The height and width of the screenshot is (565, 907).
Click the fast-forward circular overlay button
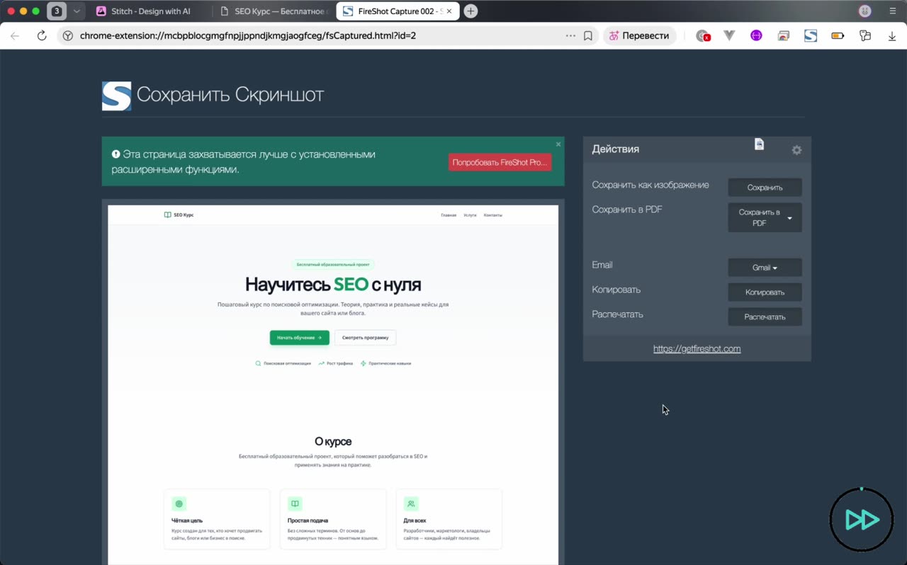coord(862,520)
